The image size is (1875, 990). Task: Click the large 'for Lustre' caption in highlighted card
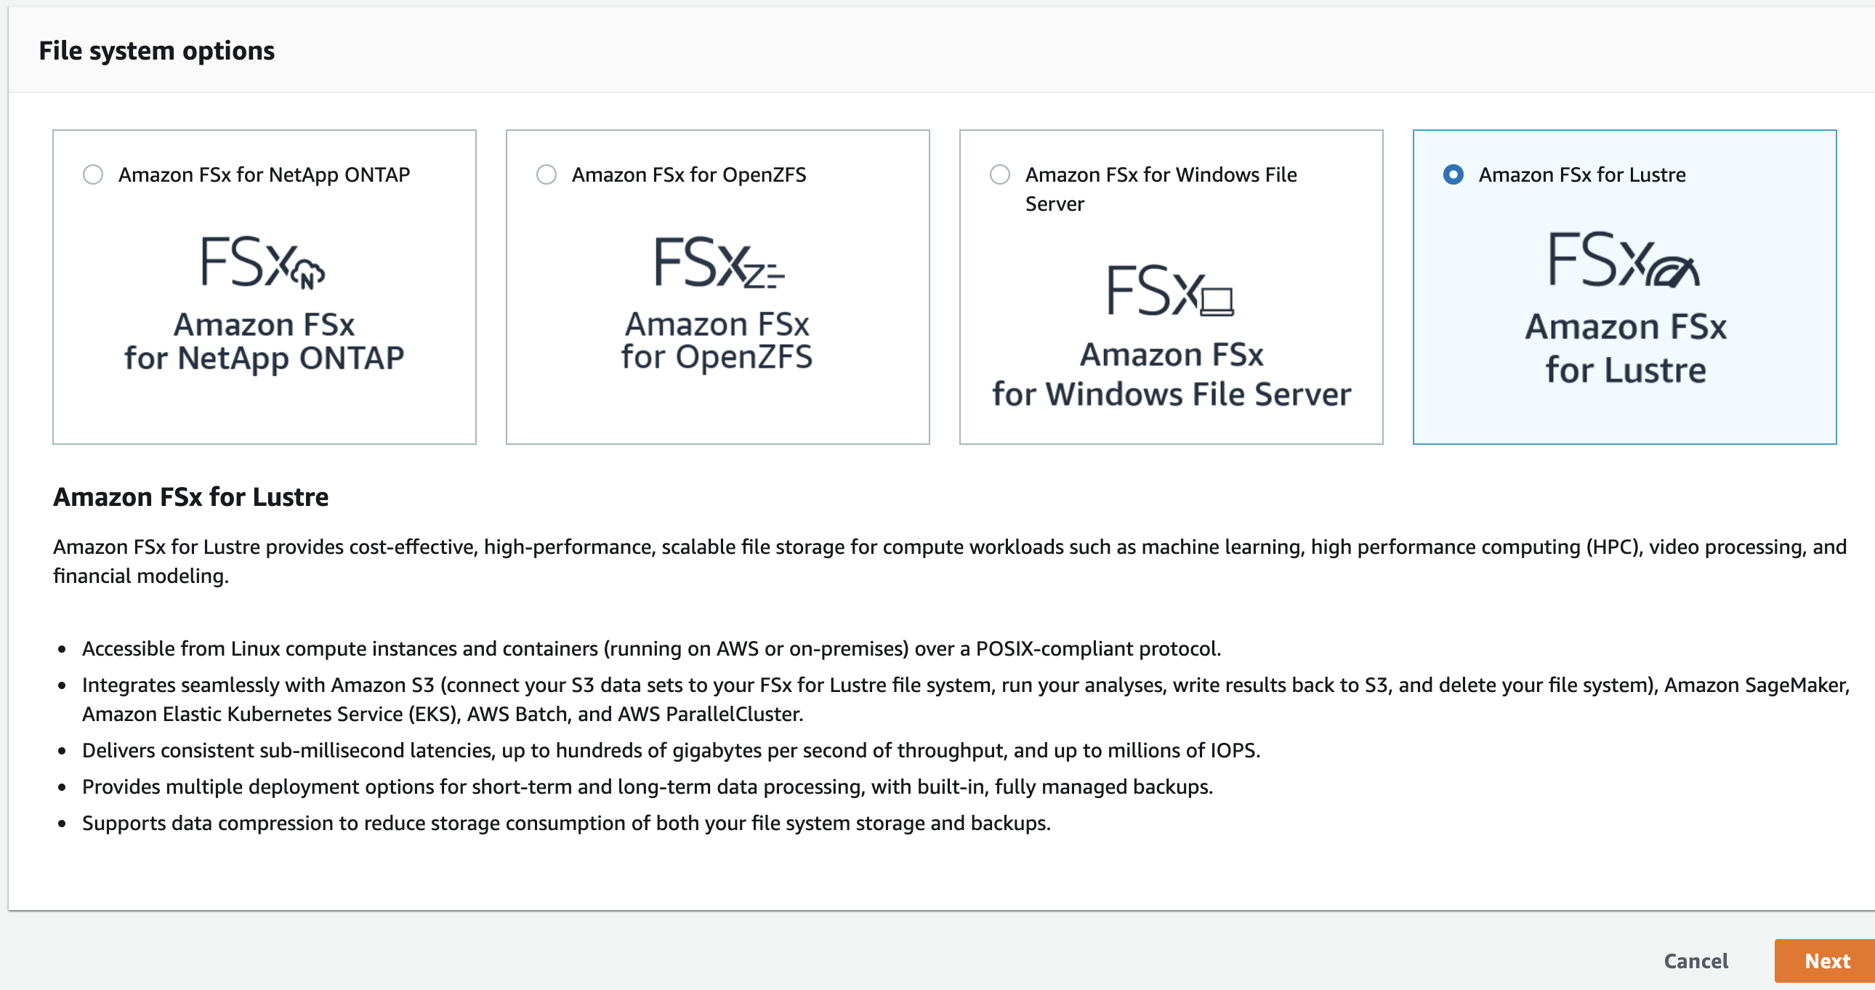[1625, 370]
